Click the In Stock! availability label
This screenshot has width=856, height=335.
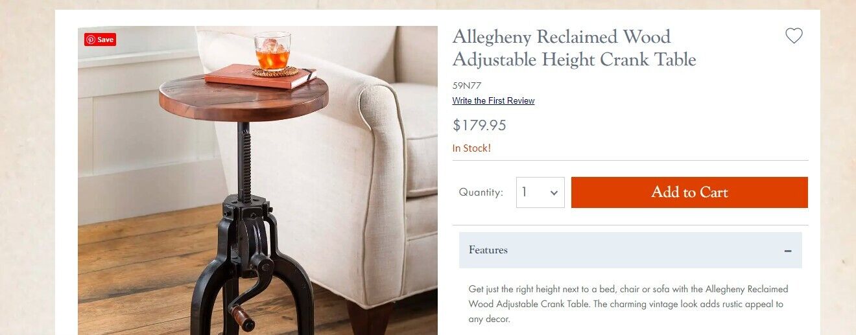point(471,148)
